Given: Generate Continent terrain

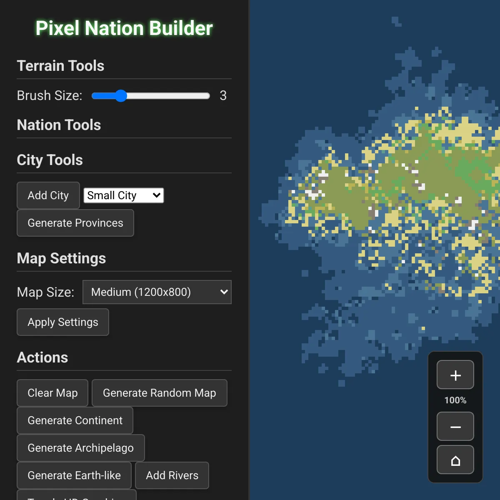Looking at the screenshot, I should tap(75, 420).
